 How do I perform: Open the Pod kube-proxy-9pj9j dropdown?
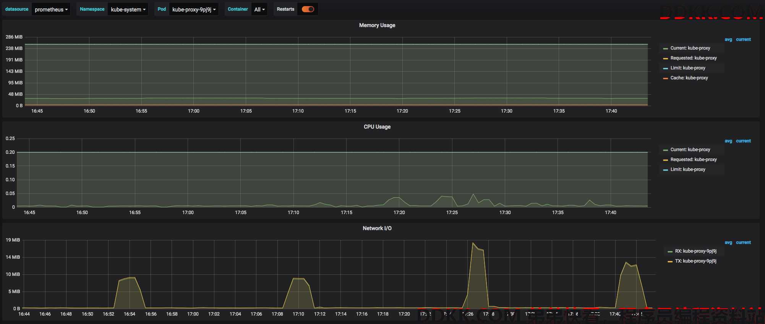click(194, 9)
